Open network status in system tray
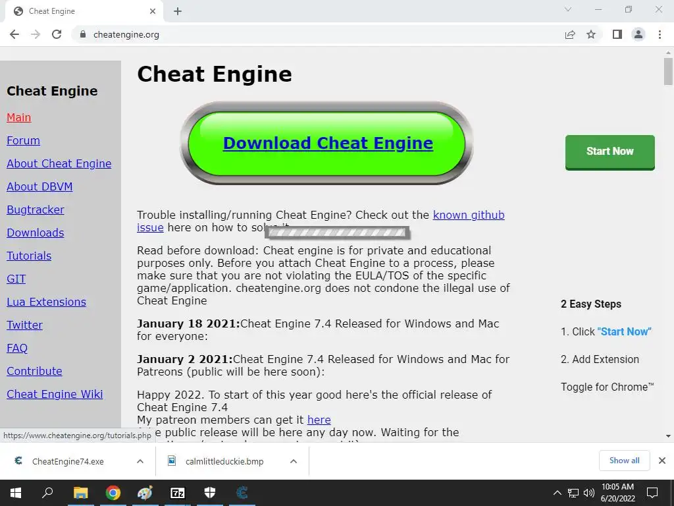The height and width of the screenshot is (506, 674). (x=573, y=493)
